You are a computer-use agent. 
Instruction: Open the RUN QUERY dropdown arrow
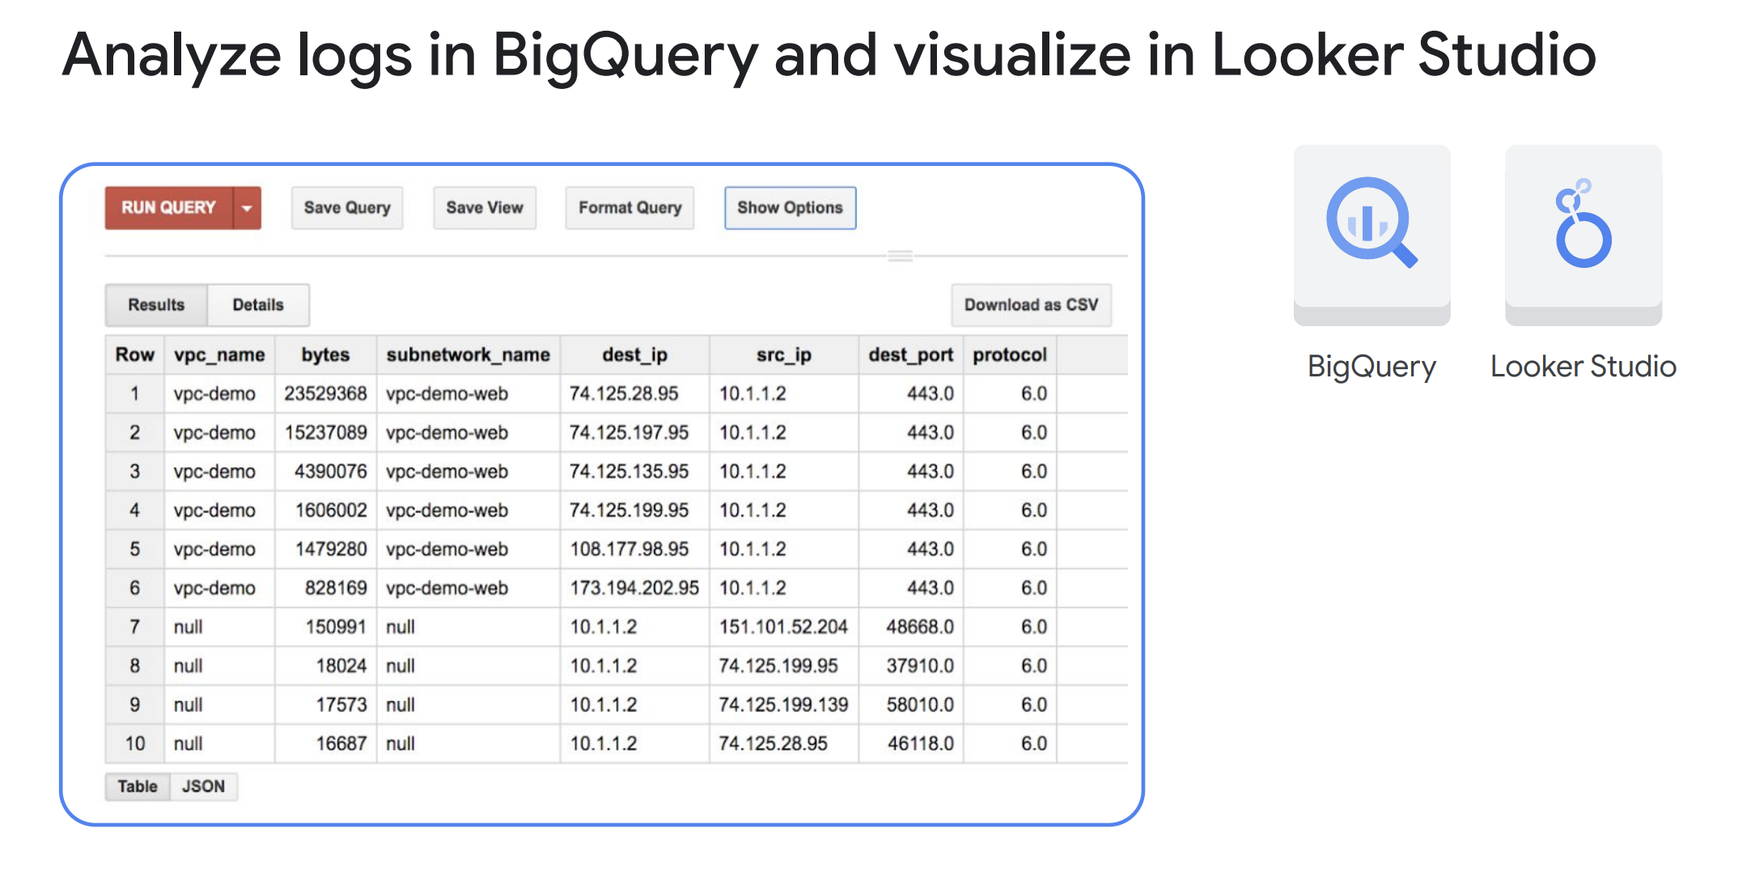(x=247, y=208)
